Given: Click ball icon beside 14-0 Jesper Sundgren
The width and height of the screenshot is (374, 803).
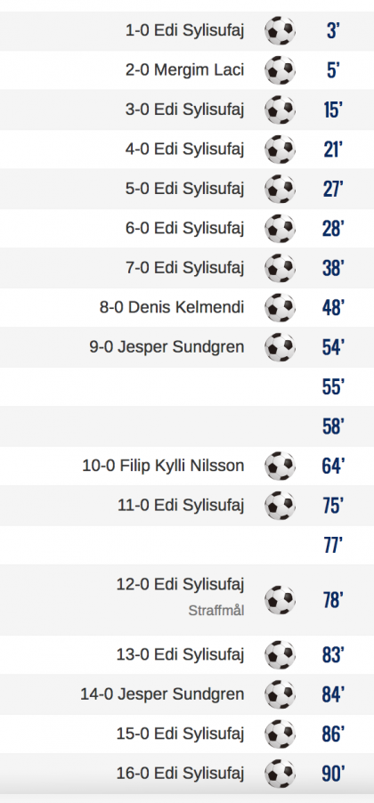Looking at the screenshot, I should [x=280, y=694].
